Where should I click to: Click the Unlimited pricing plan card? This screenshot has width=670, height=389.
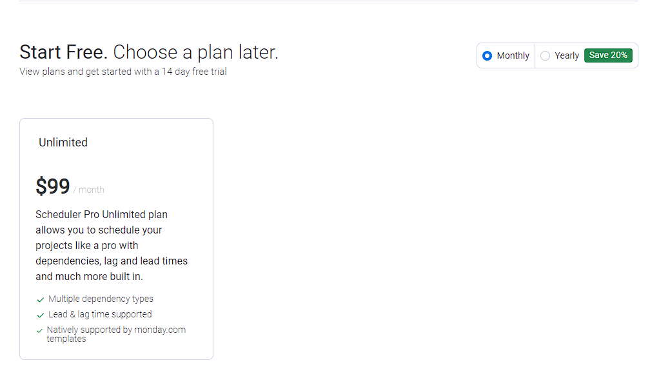tap(116, 239)
